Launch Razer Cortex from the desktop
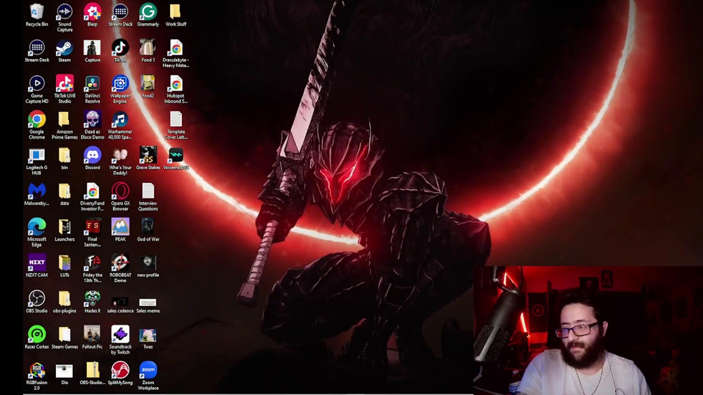703x395 pixels. click(x=37, y=337)
